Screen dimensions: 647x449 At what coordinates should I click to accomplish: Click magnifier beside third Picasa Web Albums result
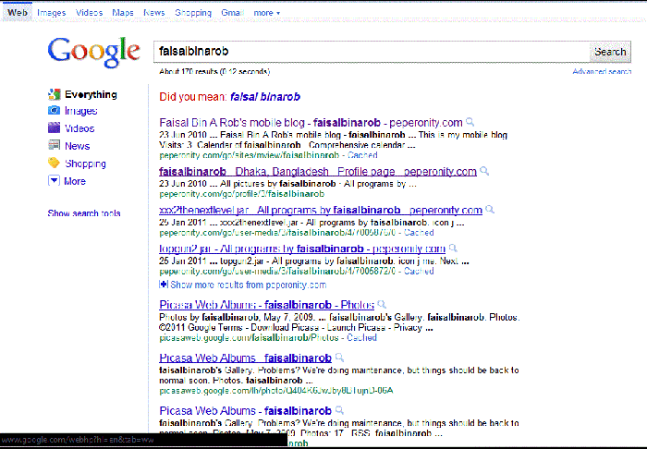(339, 410)
